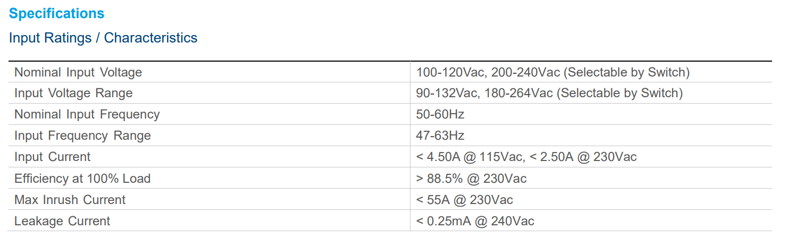Select the Efficiency at 100% Load label
Screen dimensions: 796x237
click(x=82, y=179)
